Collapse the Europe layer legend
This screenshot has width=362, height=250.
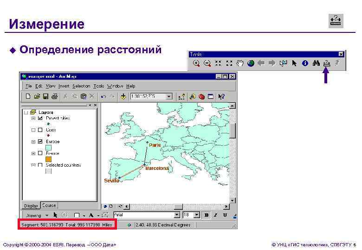[33, 142]
